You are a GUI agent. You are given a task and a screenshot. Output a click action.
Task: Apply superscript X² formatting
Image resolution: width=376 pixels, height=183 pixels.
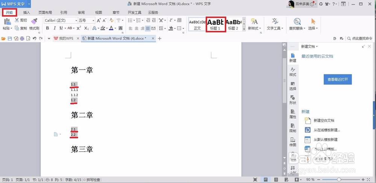(x=79, y=28)
